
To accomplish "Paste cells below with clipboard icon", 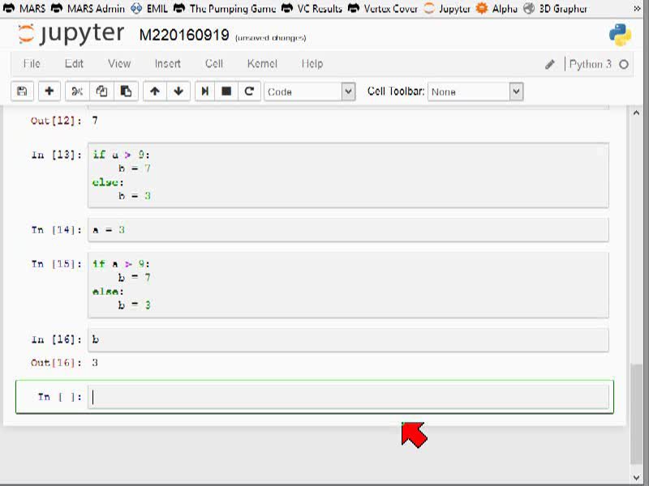I will [x=126, y=92].
